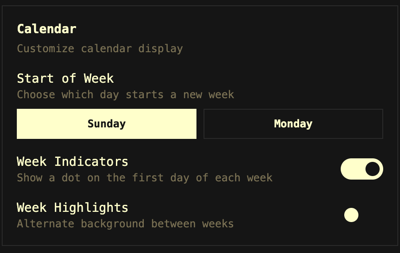400x253 pixels.
Task: Enable the Week Highlights switch
Action: coord(361,215)
